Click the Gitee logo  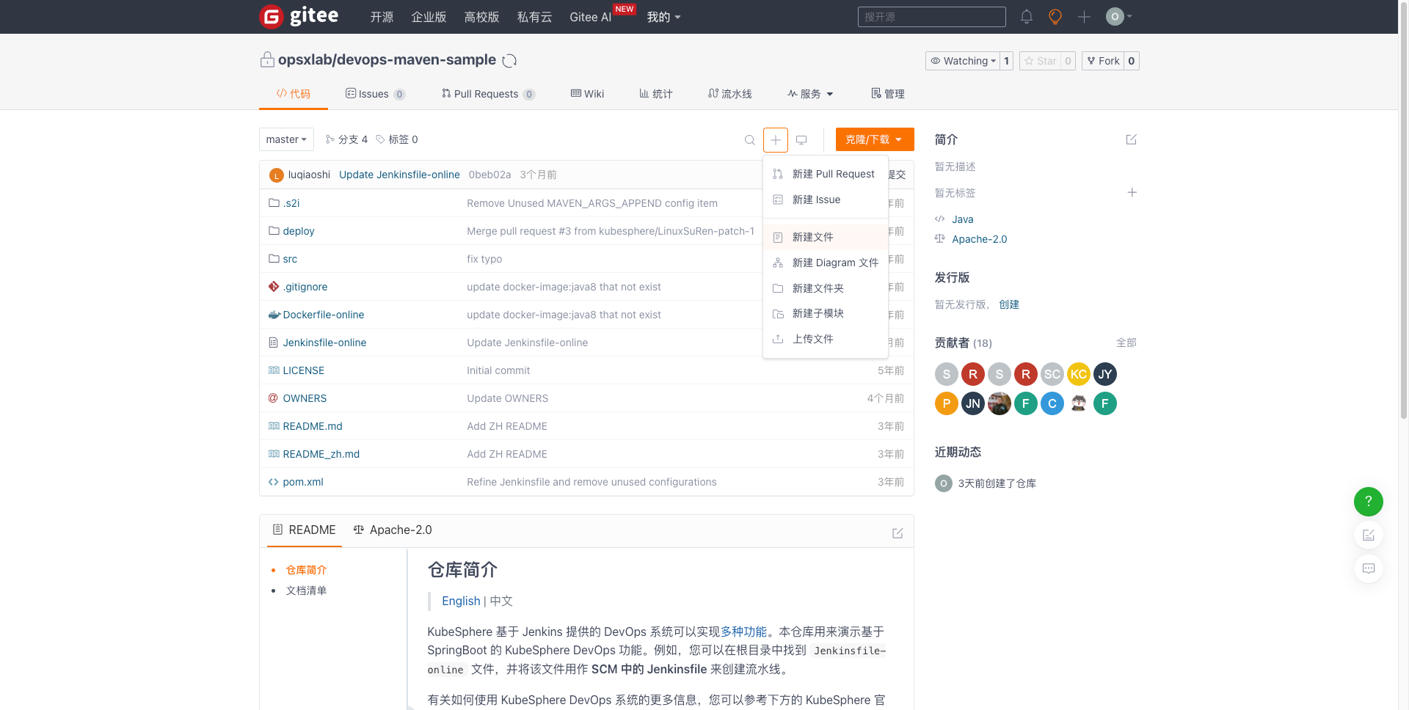299,16
